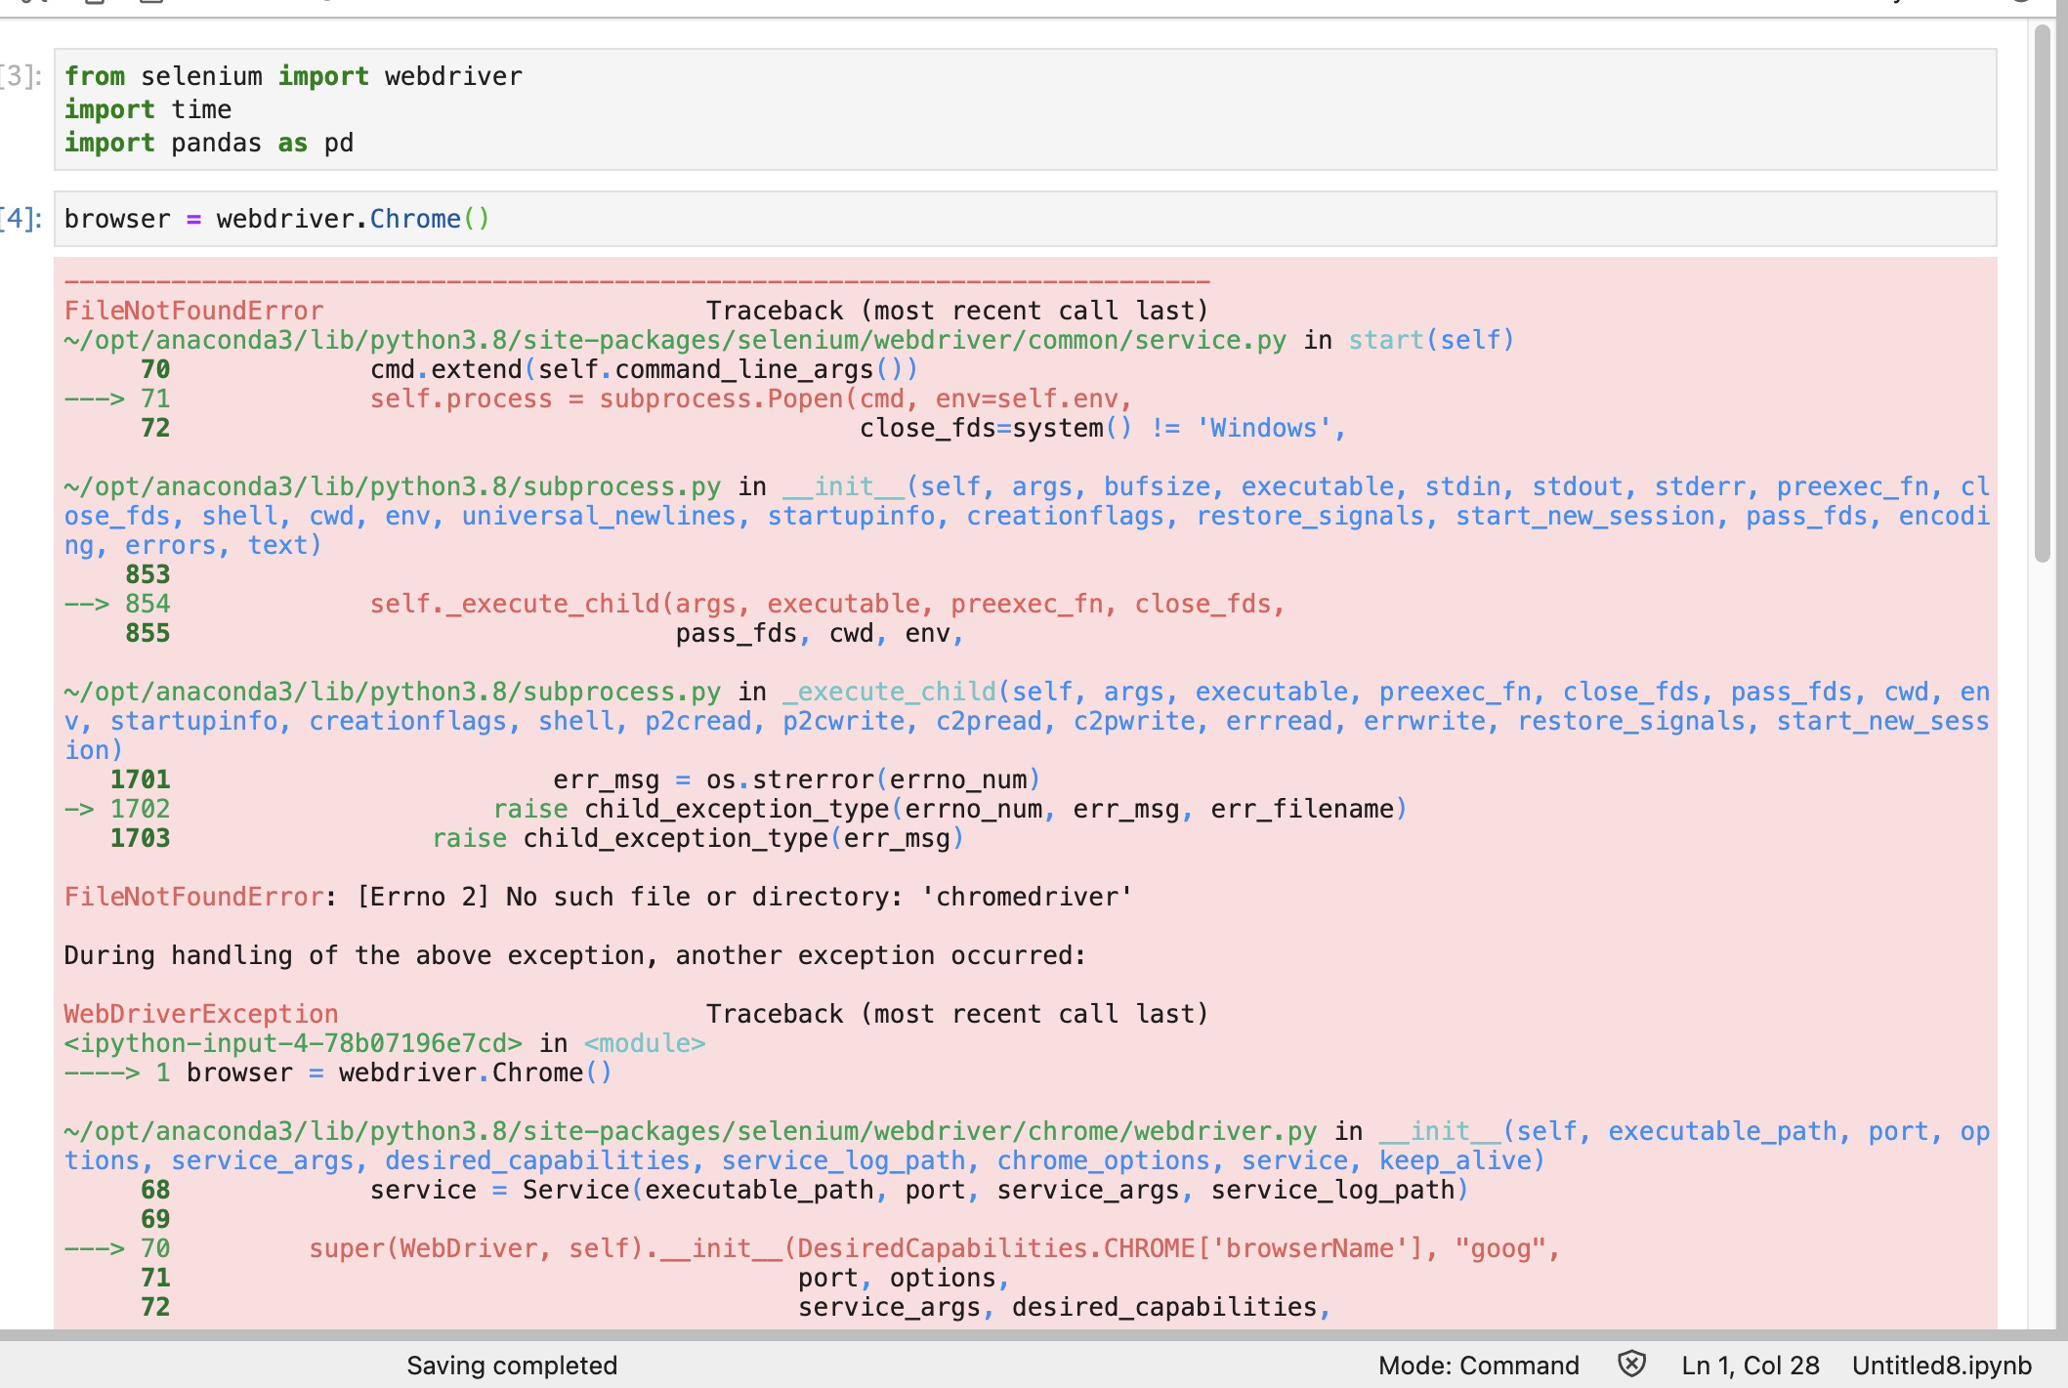Select cell via the [4]: prompt
This screenshot has height=1388, width=2068.
(21, 219)
